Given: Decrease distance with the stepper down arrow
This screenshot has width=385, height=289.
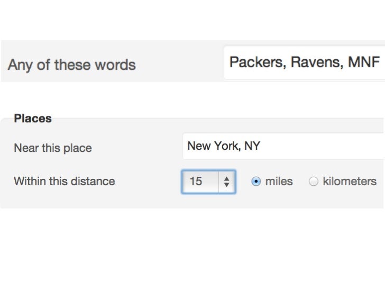Looking at the screenshot, I should tap(227, 185).
